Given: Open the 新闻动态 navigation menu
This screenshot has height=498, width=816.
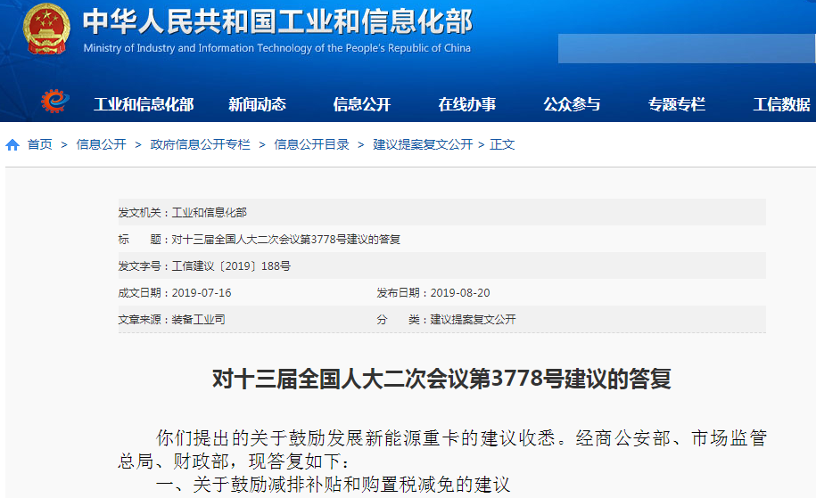Looking at the screenshot, I should 257,104.
